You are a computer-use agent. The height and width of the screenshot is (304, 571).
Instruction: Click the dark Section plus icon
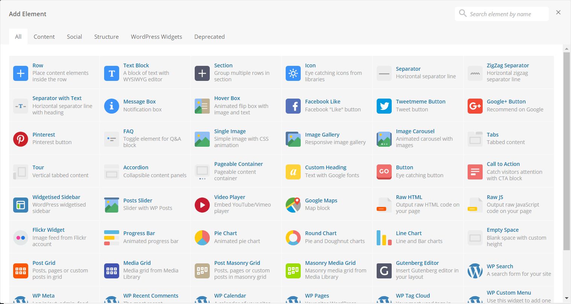[202, 73]
